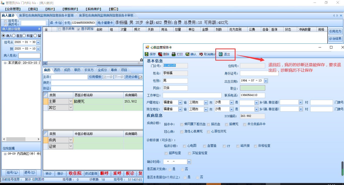Click the 诊治结束 button
Viewport: 344px width, 185px height.
point(335,38)
